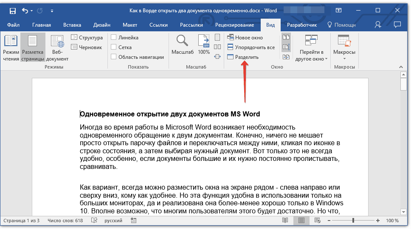Click word count (Число слов: 618) in status bar

(65, 221)
